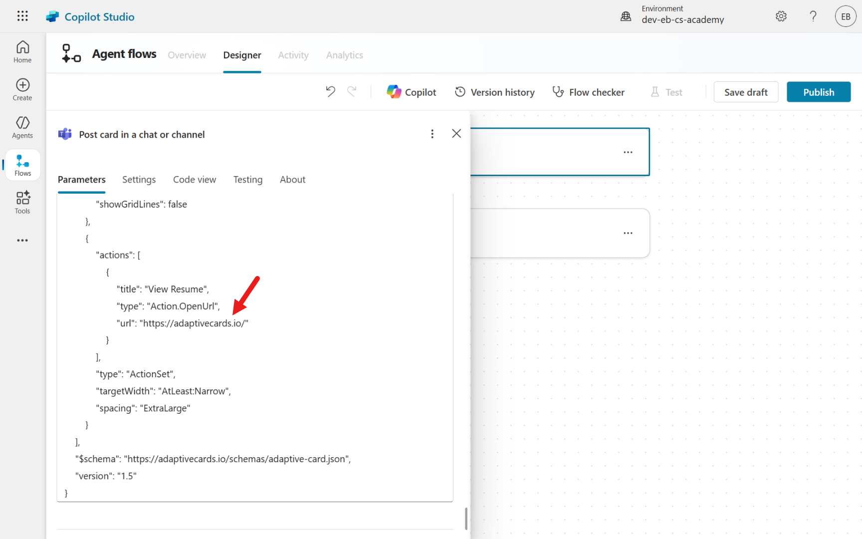This screenshot has height=539, width=862.
Task: Open ellipsis menu on second flow node
Action: (628, 233)
